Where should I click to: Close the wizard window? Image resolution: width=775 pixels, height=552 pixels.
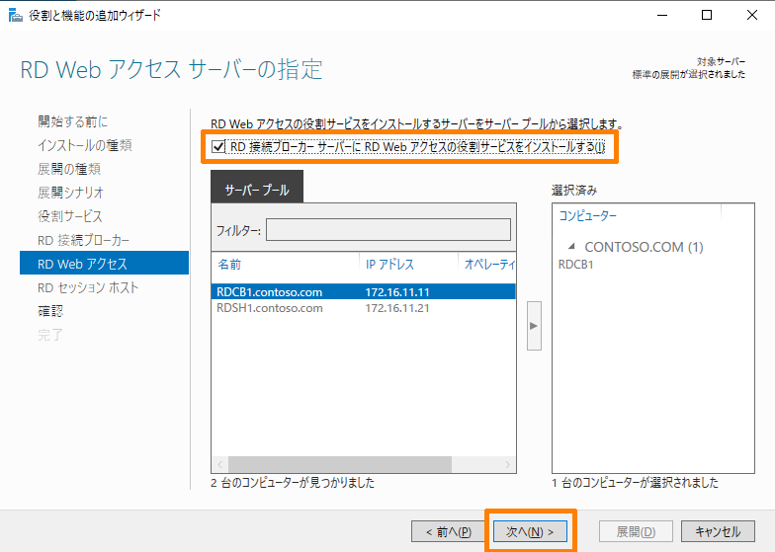751,16
